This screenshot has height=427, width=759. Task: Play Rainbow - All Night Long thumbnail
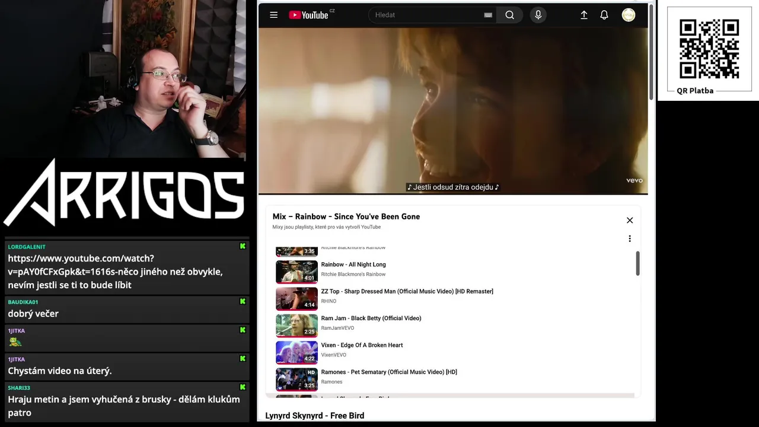click(x=296, y=272)
